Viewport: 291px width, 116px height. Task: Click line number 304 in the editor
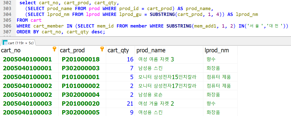(x=7, y=14)
